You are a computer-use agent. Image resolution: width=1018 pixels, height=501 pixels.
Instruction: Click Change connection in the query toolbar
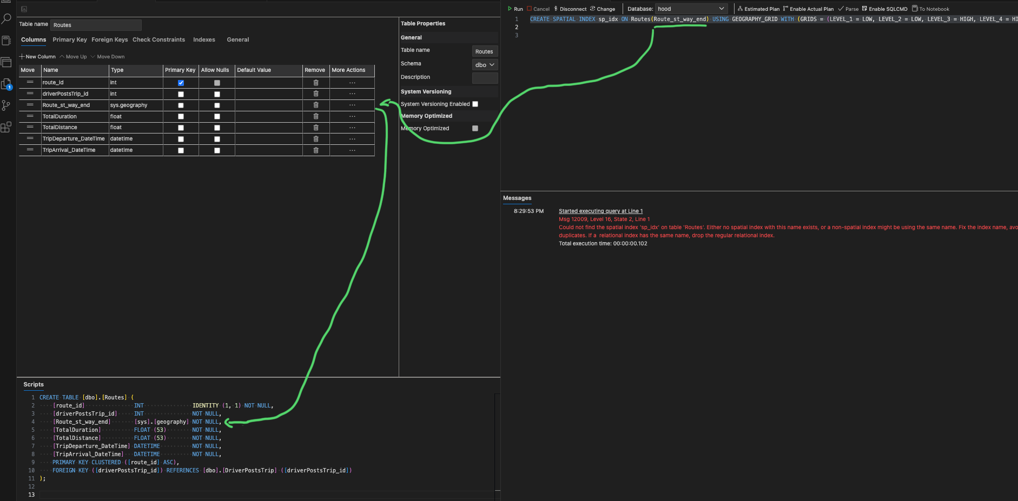pos(603,9)
